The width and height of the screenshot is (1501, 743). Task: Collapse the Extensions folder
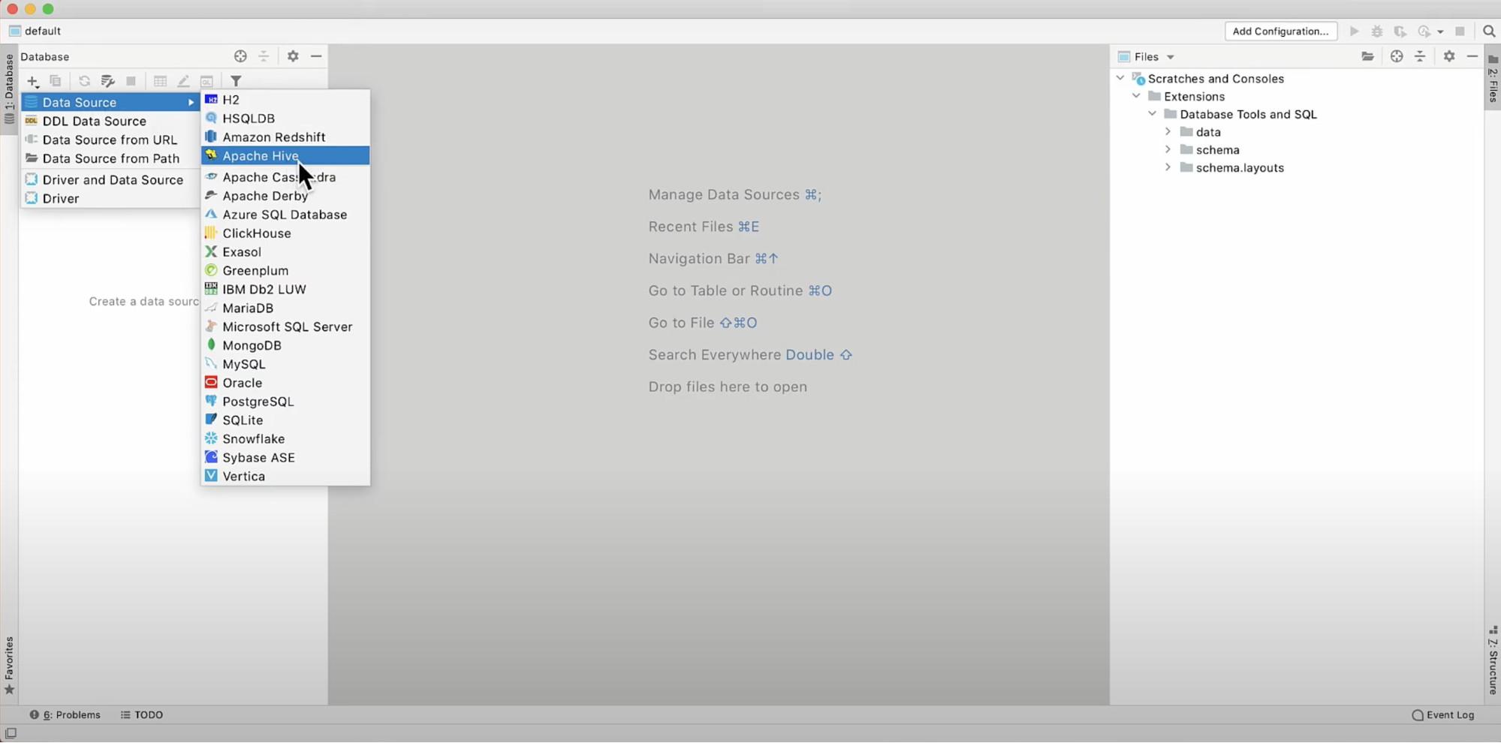pos(1136,96)
